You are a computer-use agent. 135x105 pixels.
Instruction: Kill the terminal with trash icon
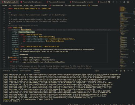click(x=124, y=71)
